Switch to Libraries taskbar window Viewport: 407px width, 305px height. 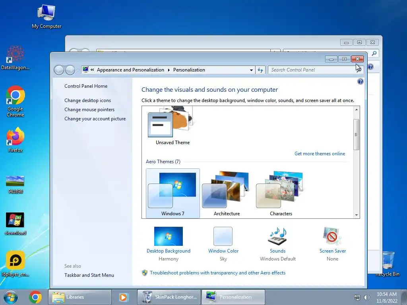tap(79, 297)
